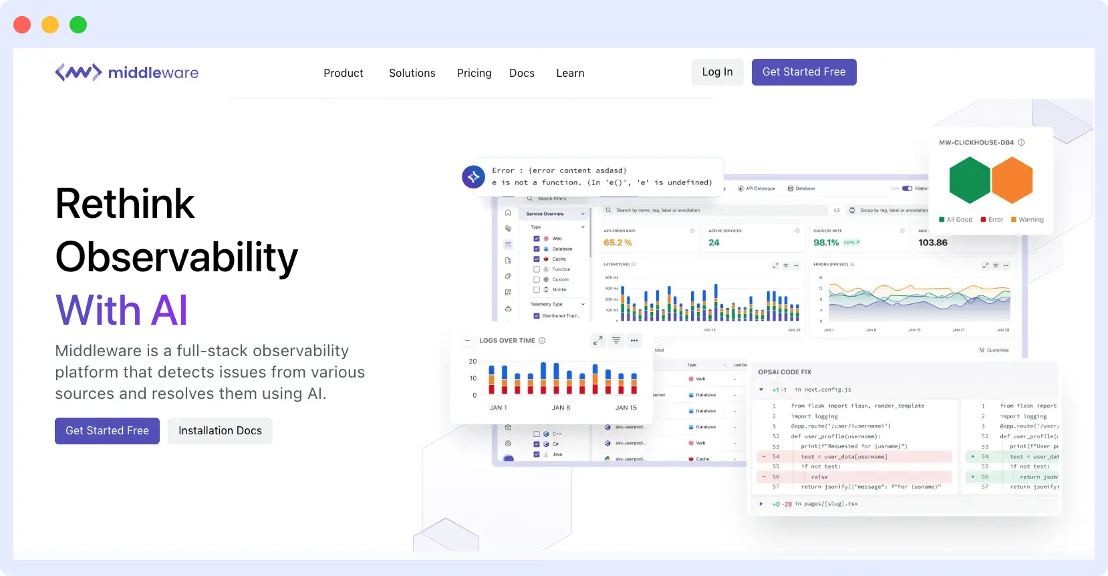Open filter on Logs Over Time chart
Viewport: 1108px width, 576px height.
[616, 341]
